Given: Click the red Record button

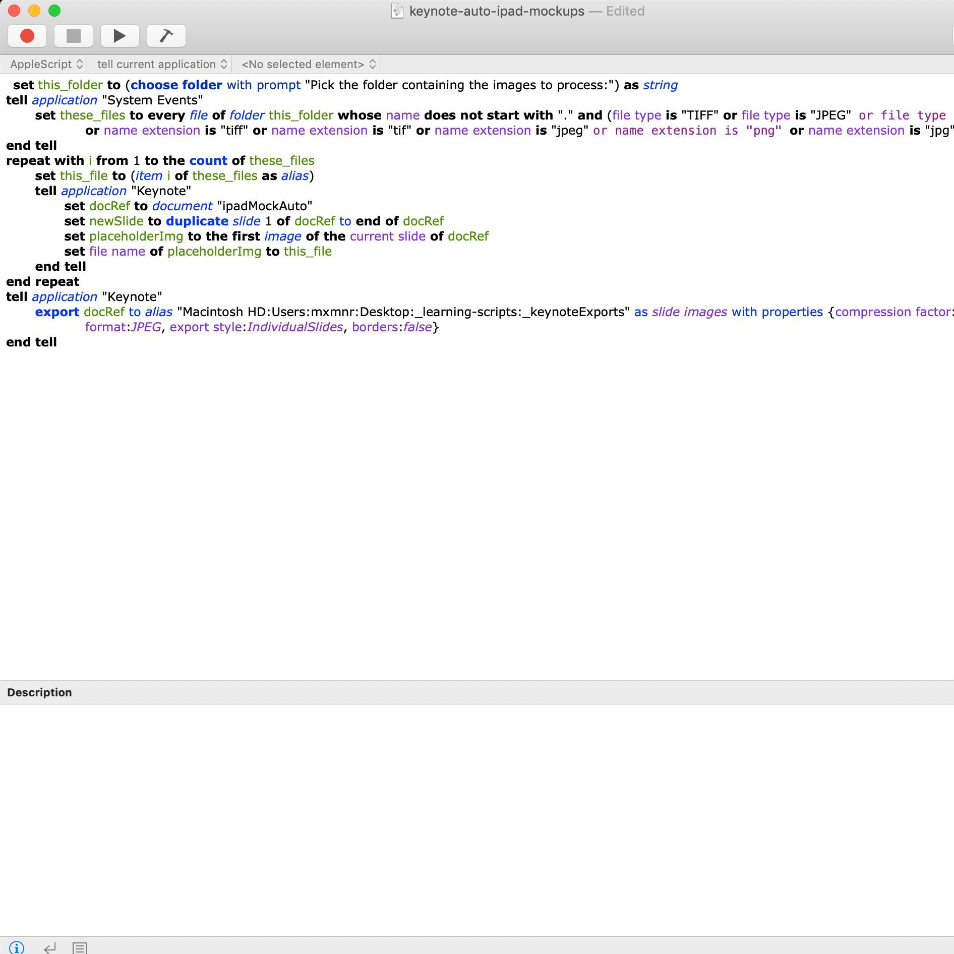Looking at the screenshot, I should click(27, 36).
